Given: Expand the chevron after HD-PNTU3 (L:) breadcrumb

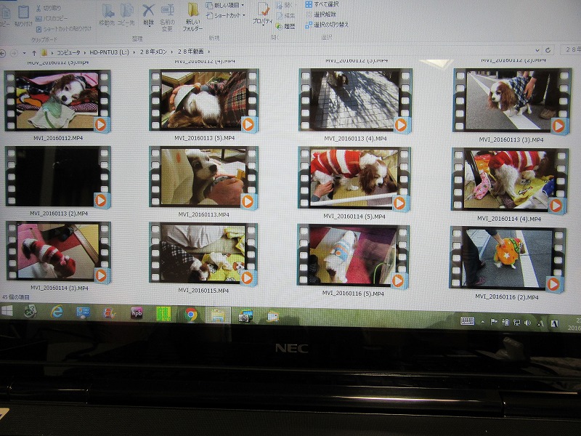Looking at the screenshot, I should click(x=134, y=52).
